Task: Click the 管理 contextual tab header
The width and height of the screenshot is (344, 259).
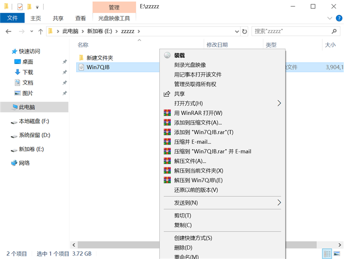Action: [x=114, y=7]
